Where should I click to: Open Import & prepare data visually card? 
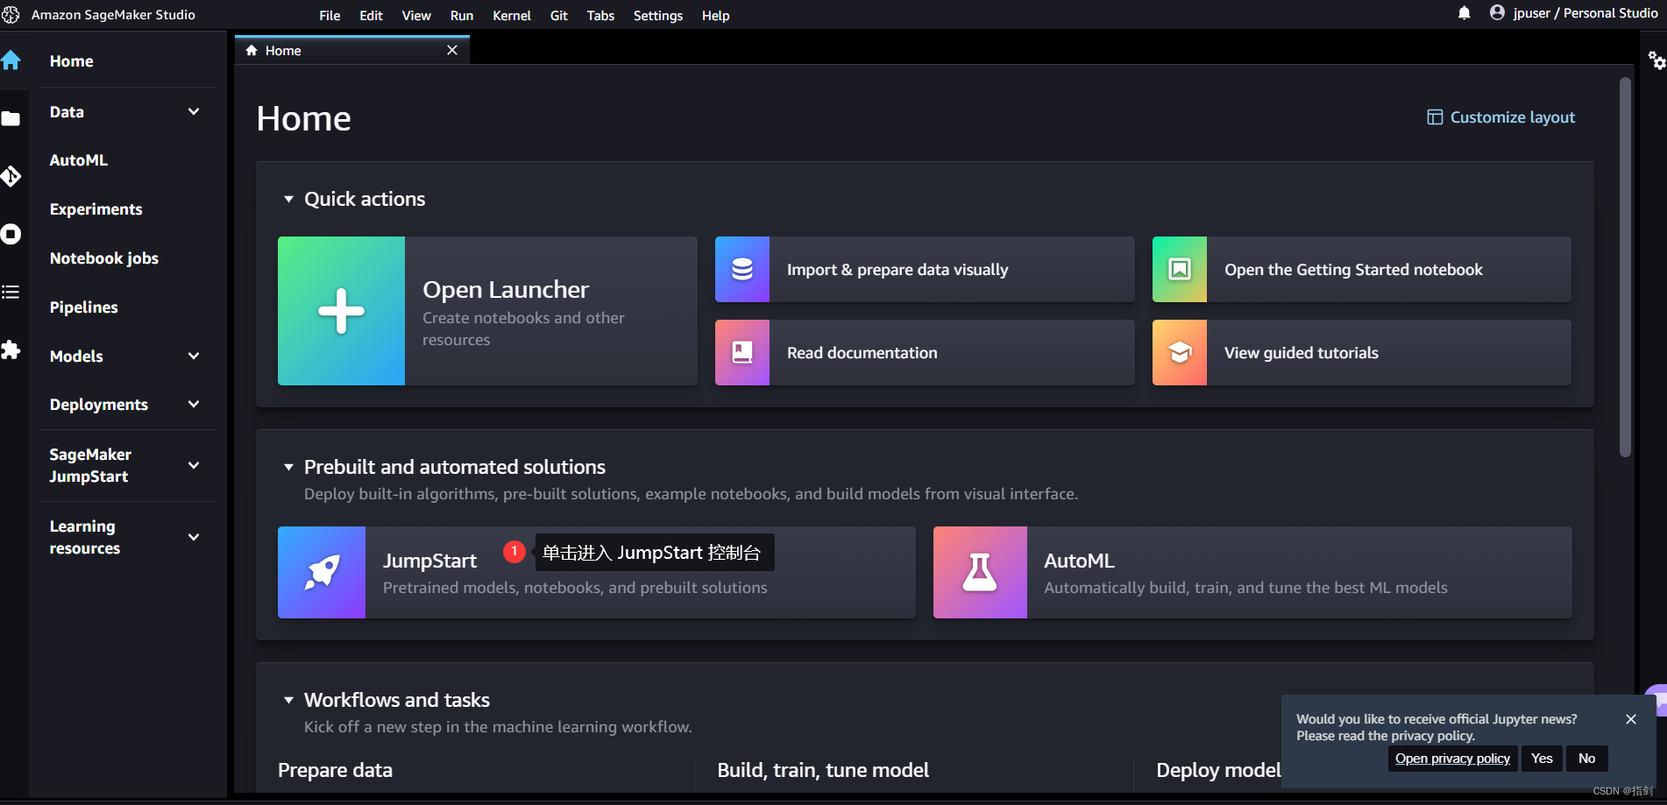point(925,270)
